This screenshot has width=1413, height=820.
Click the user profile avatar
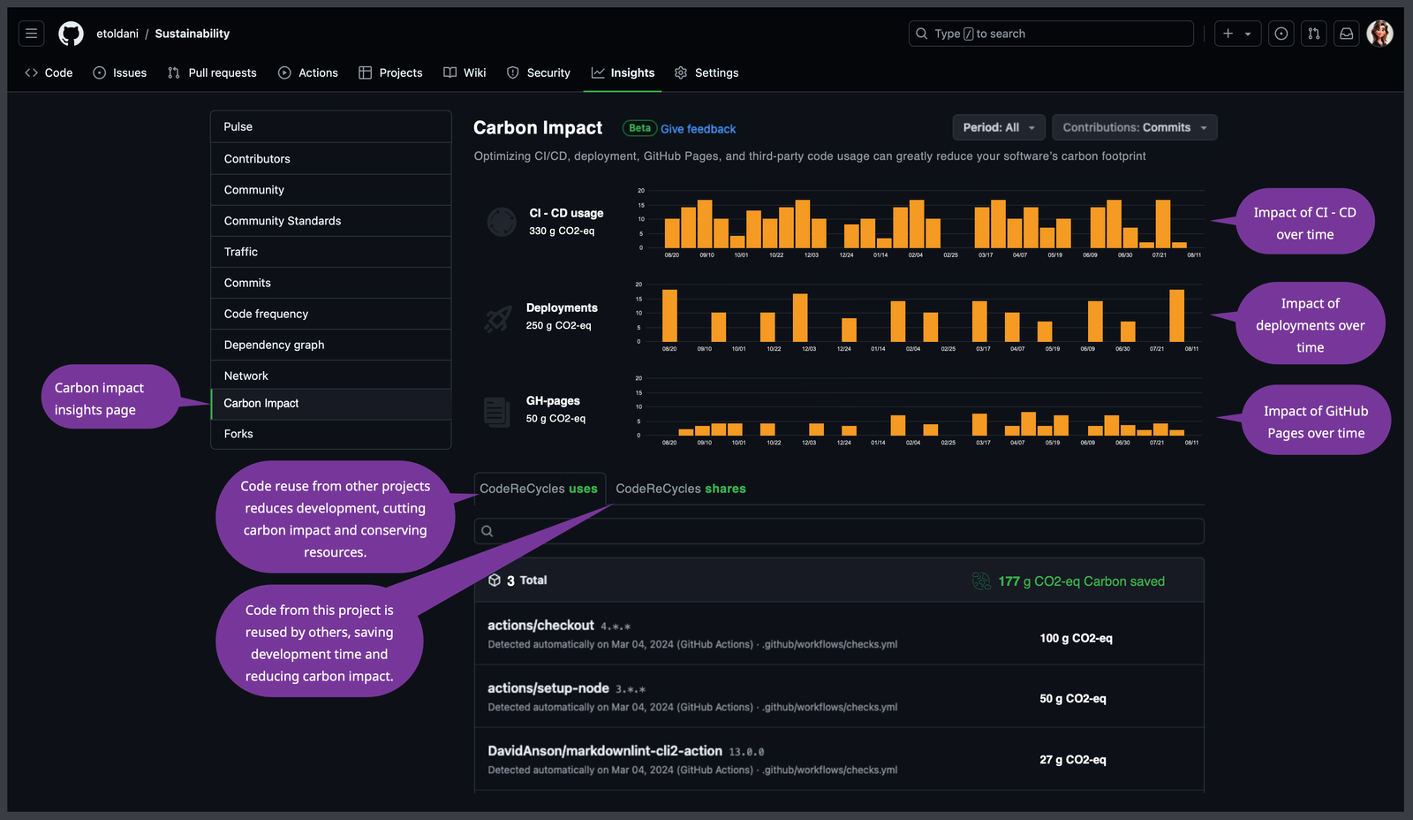tap(1379, 34)
